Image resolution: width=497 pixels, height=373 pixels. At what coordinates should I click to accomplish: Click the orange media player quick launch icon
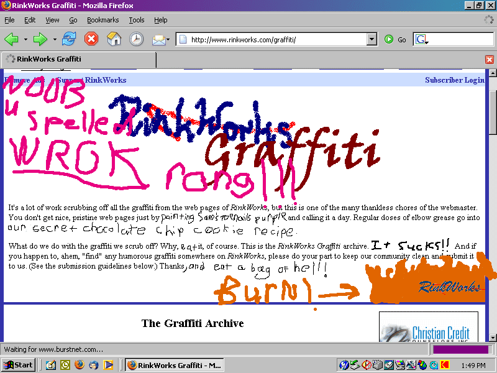point(108,365)
